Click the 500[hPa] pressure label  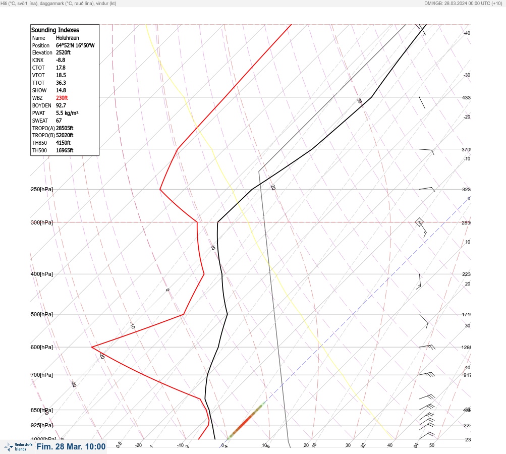42,314
